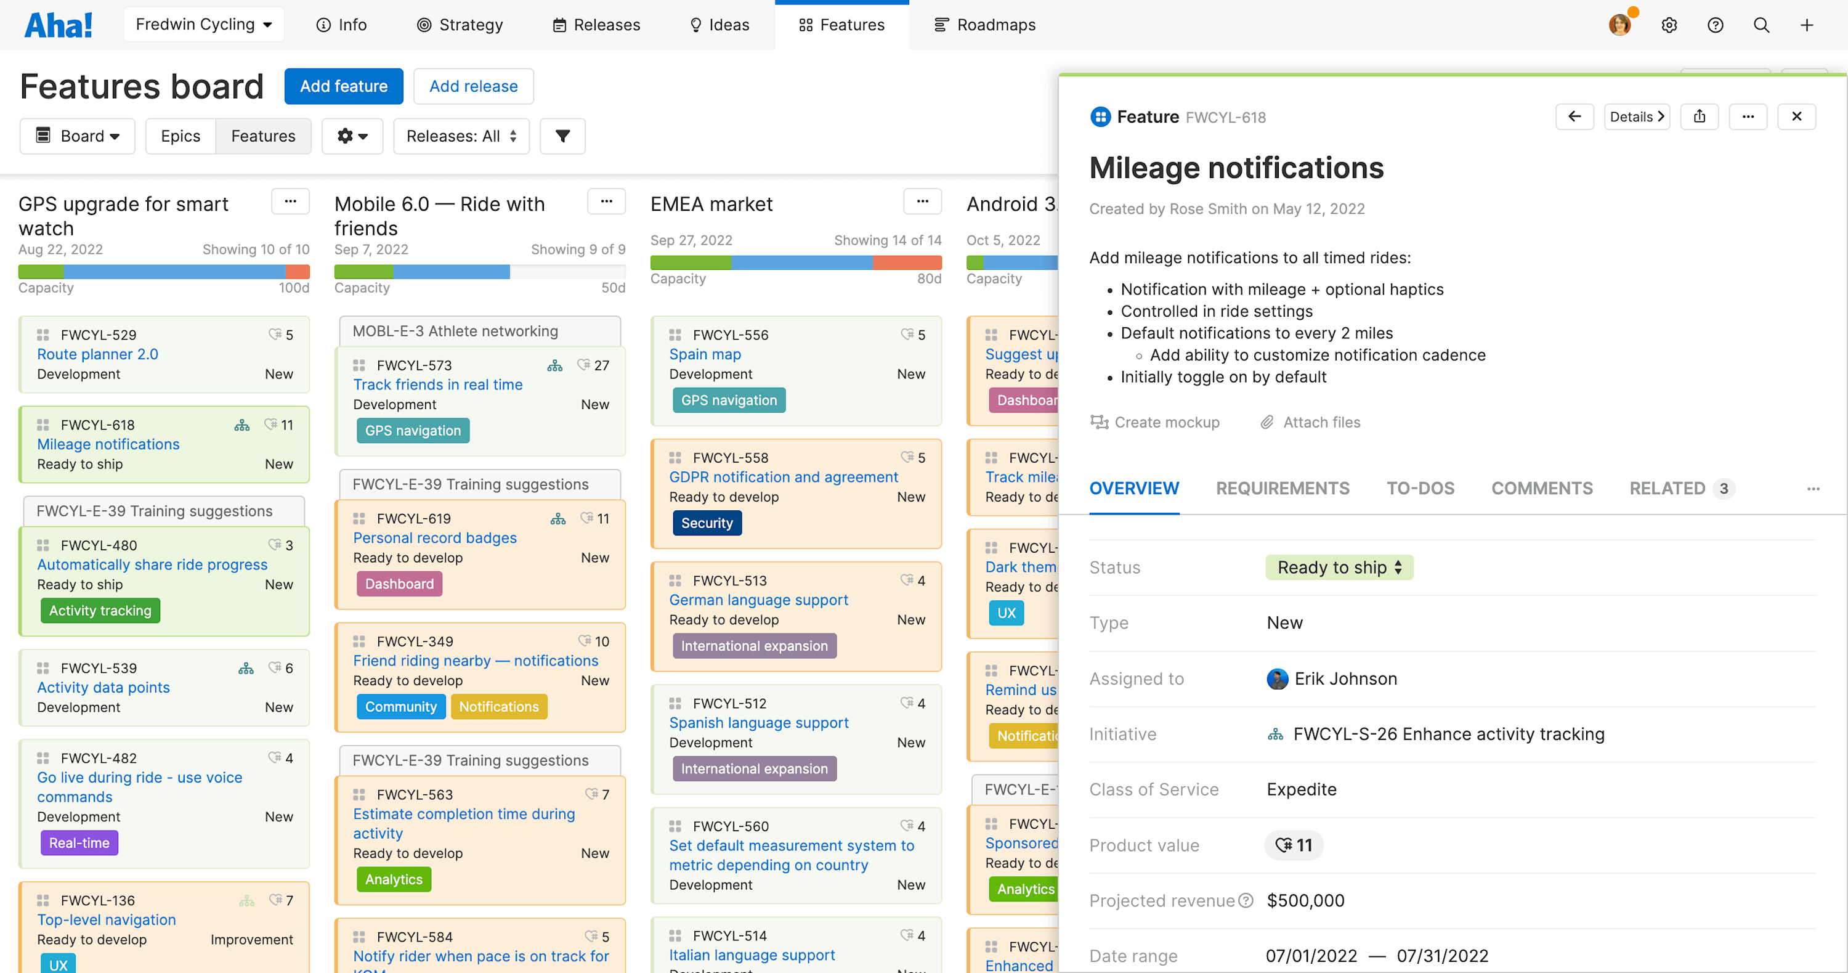Viewport: 1848px width, 973px height.
Task: Switch board view to Epics
Action: (x=180, y=136)
